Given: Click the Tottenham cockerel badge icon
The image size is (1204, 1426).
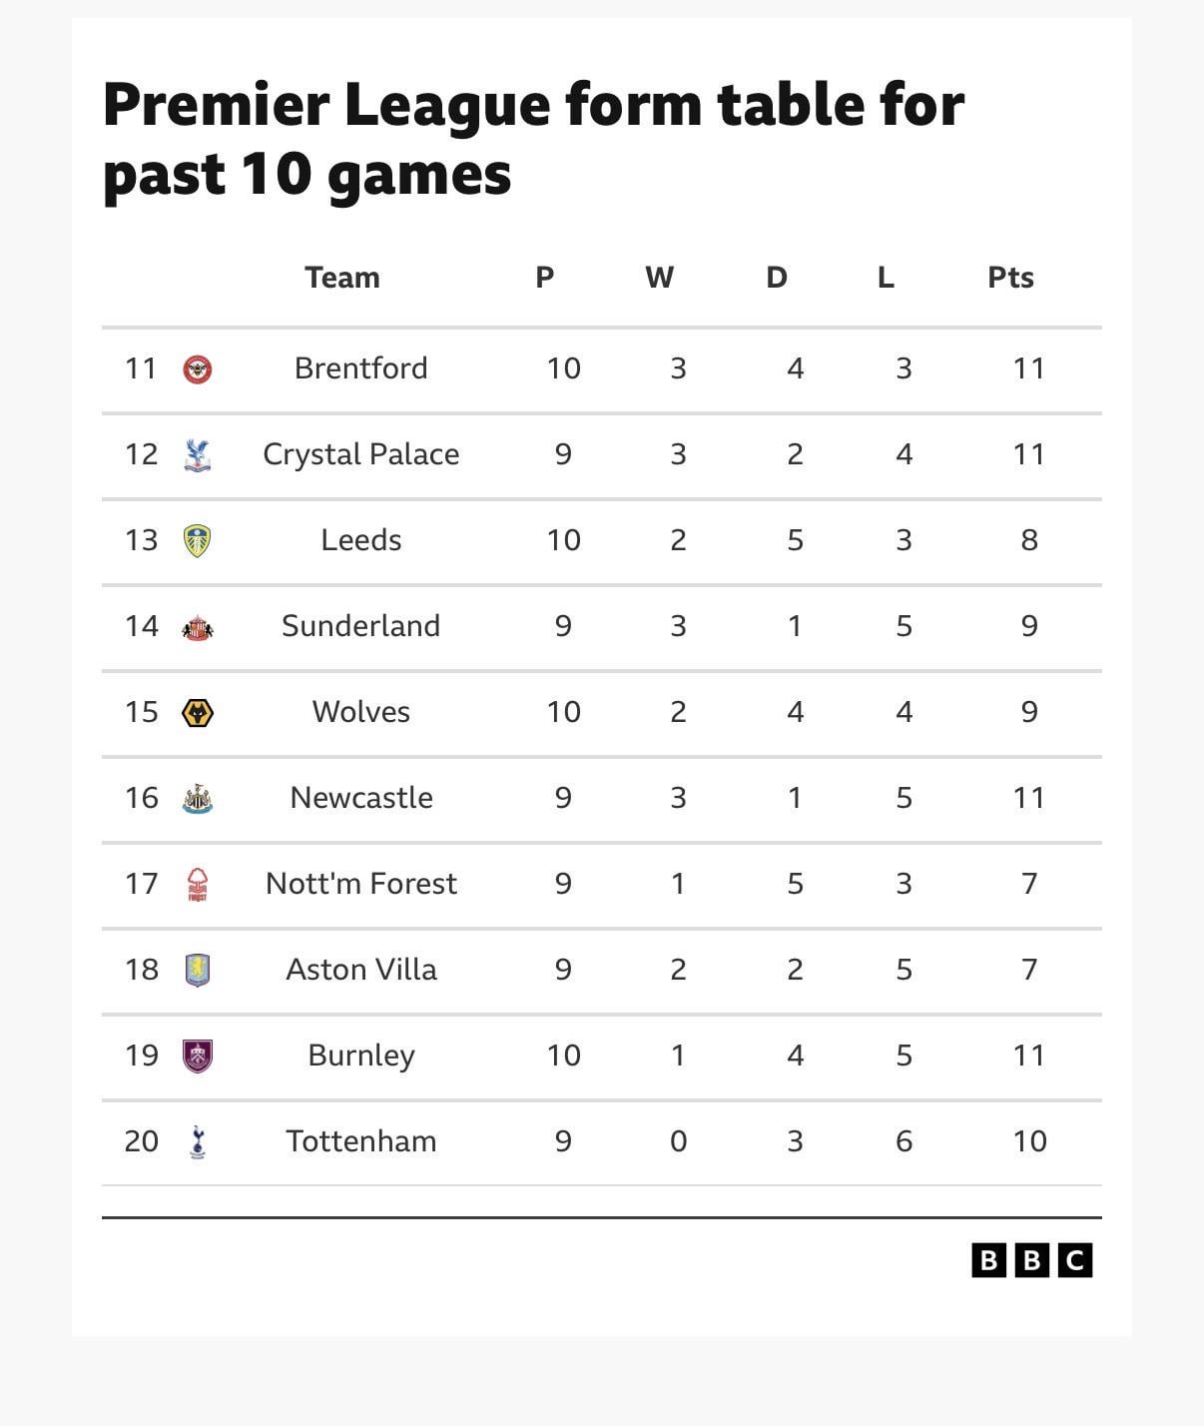Looking at the screenshot, I should pyautogui.click(x=198, y=1142).
